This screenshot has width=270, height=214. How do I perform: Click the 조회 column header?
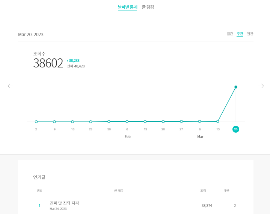click(x=203, y=191)
